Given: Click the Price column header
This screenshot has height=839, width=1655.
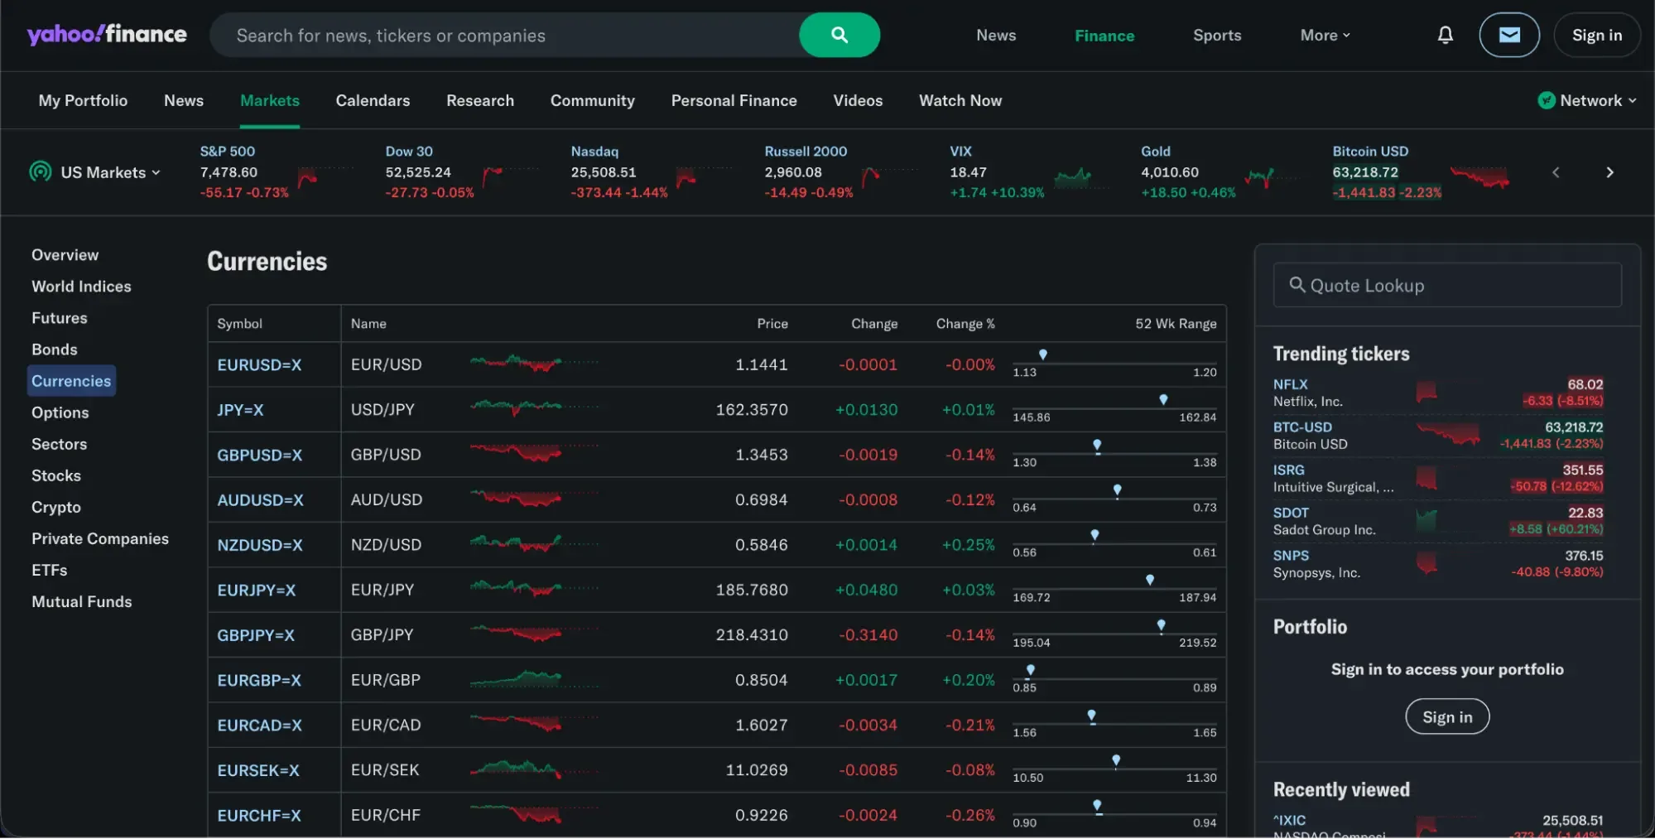Looking at the screenshot, I should click(772, 324).
